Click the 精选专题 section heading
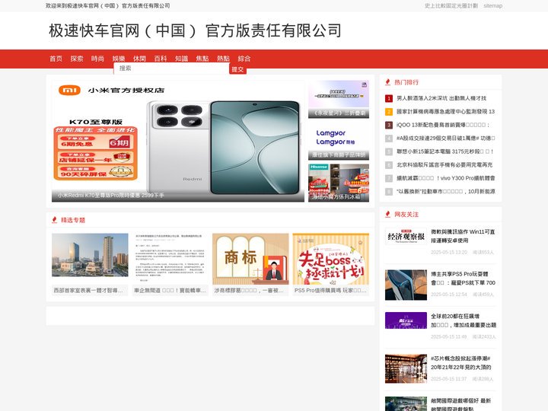 [x=73, y=220]
